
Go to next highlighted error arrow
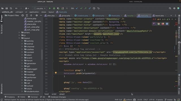click(175, 19)
